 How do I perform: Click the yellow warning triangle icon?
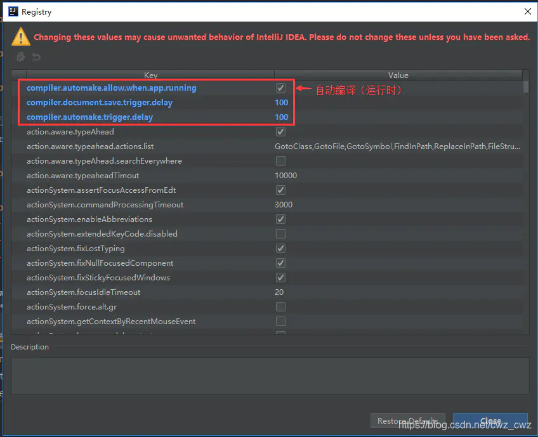click(x=20, y=37)
